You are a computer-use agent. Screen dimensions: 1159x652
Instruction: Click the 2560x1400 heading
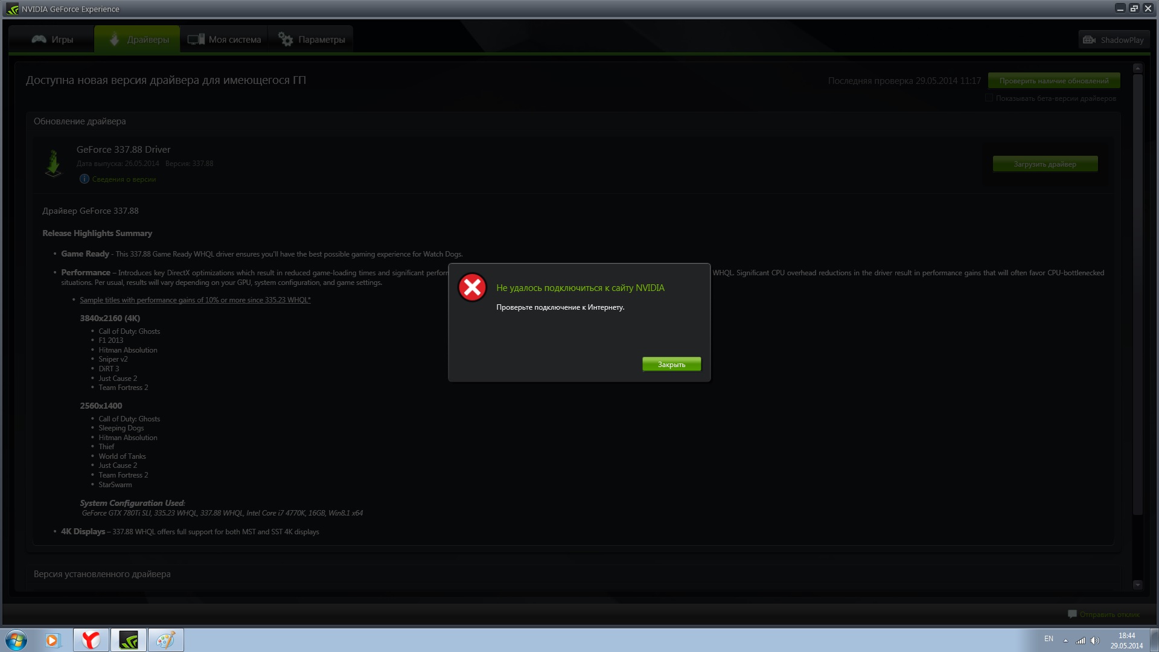click(x=101, y=406)
